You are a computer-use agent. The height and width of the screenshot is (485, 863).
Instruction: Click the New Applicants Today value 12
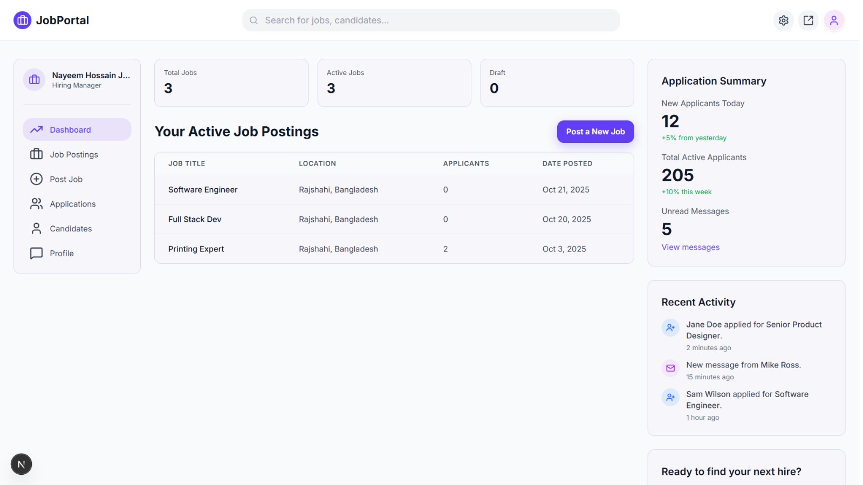coord(670,121)
